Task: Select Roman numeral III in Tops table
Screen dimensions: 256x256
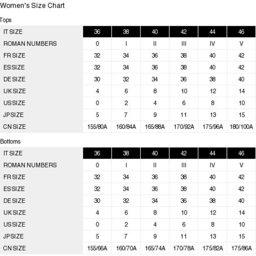Action: (x=184, y=44)
